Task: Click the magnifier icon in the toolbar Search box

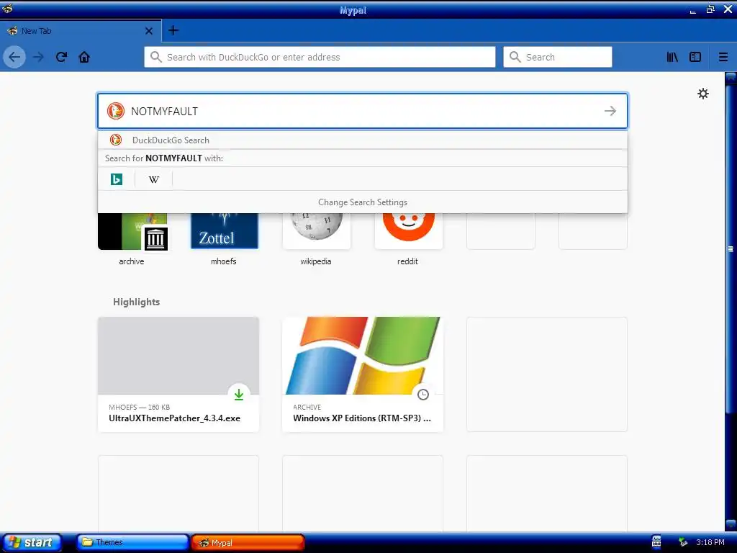Action: 515,57
